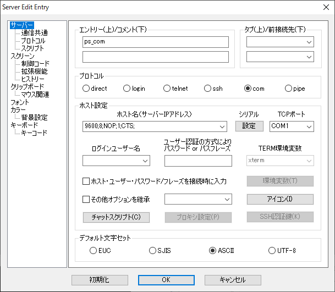Open チャットスクリプト(C) settings
The image size is (335, 292).
coord(116,217)
